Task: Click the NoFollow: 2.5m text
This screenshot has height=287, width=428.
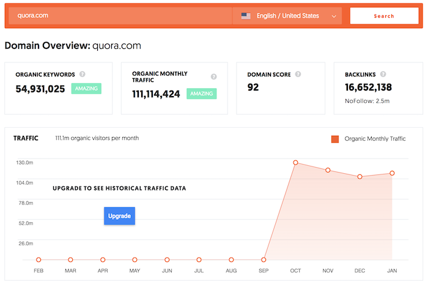Action: [367, 101]
